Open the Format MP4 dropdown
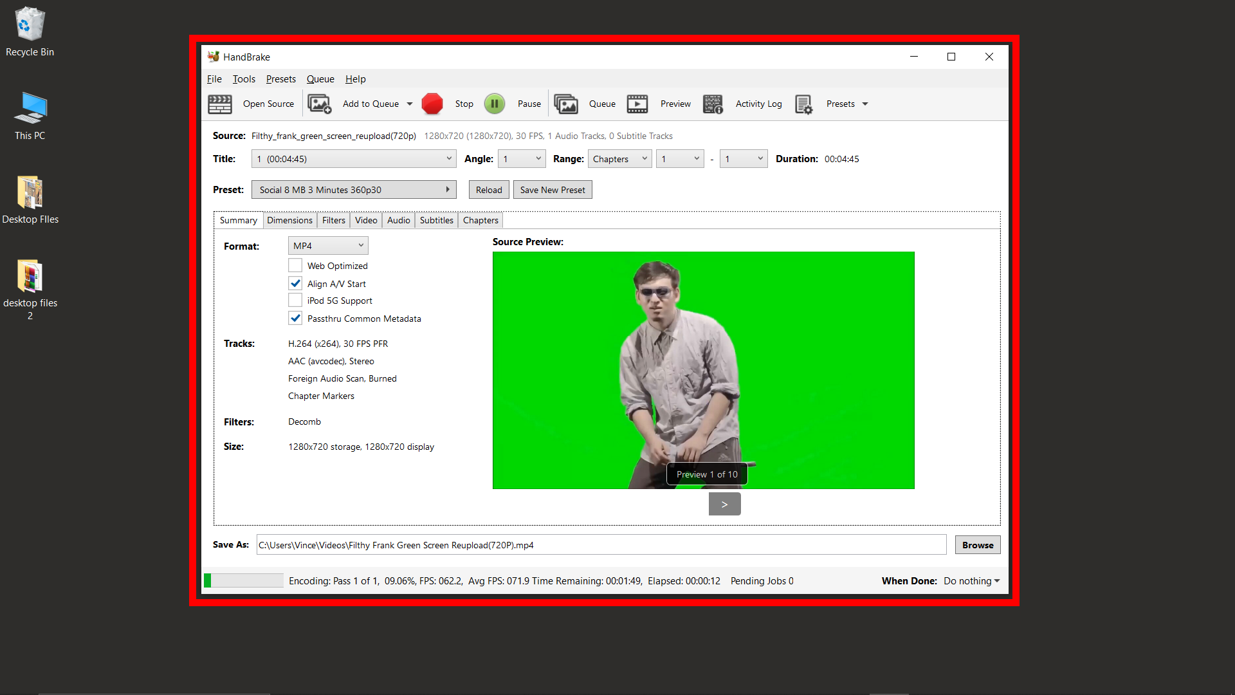The width and height of the screenshot is (1235, 695). click(325, 245)
